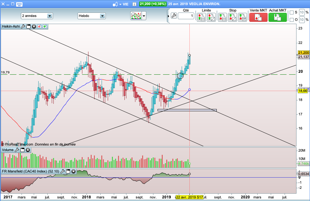
Task: Click the green up arrow icon on Heikin-Ashi
Action: [45, 26]
